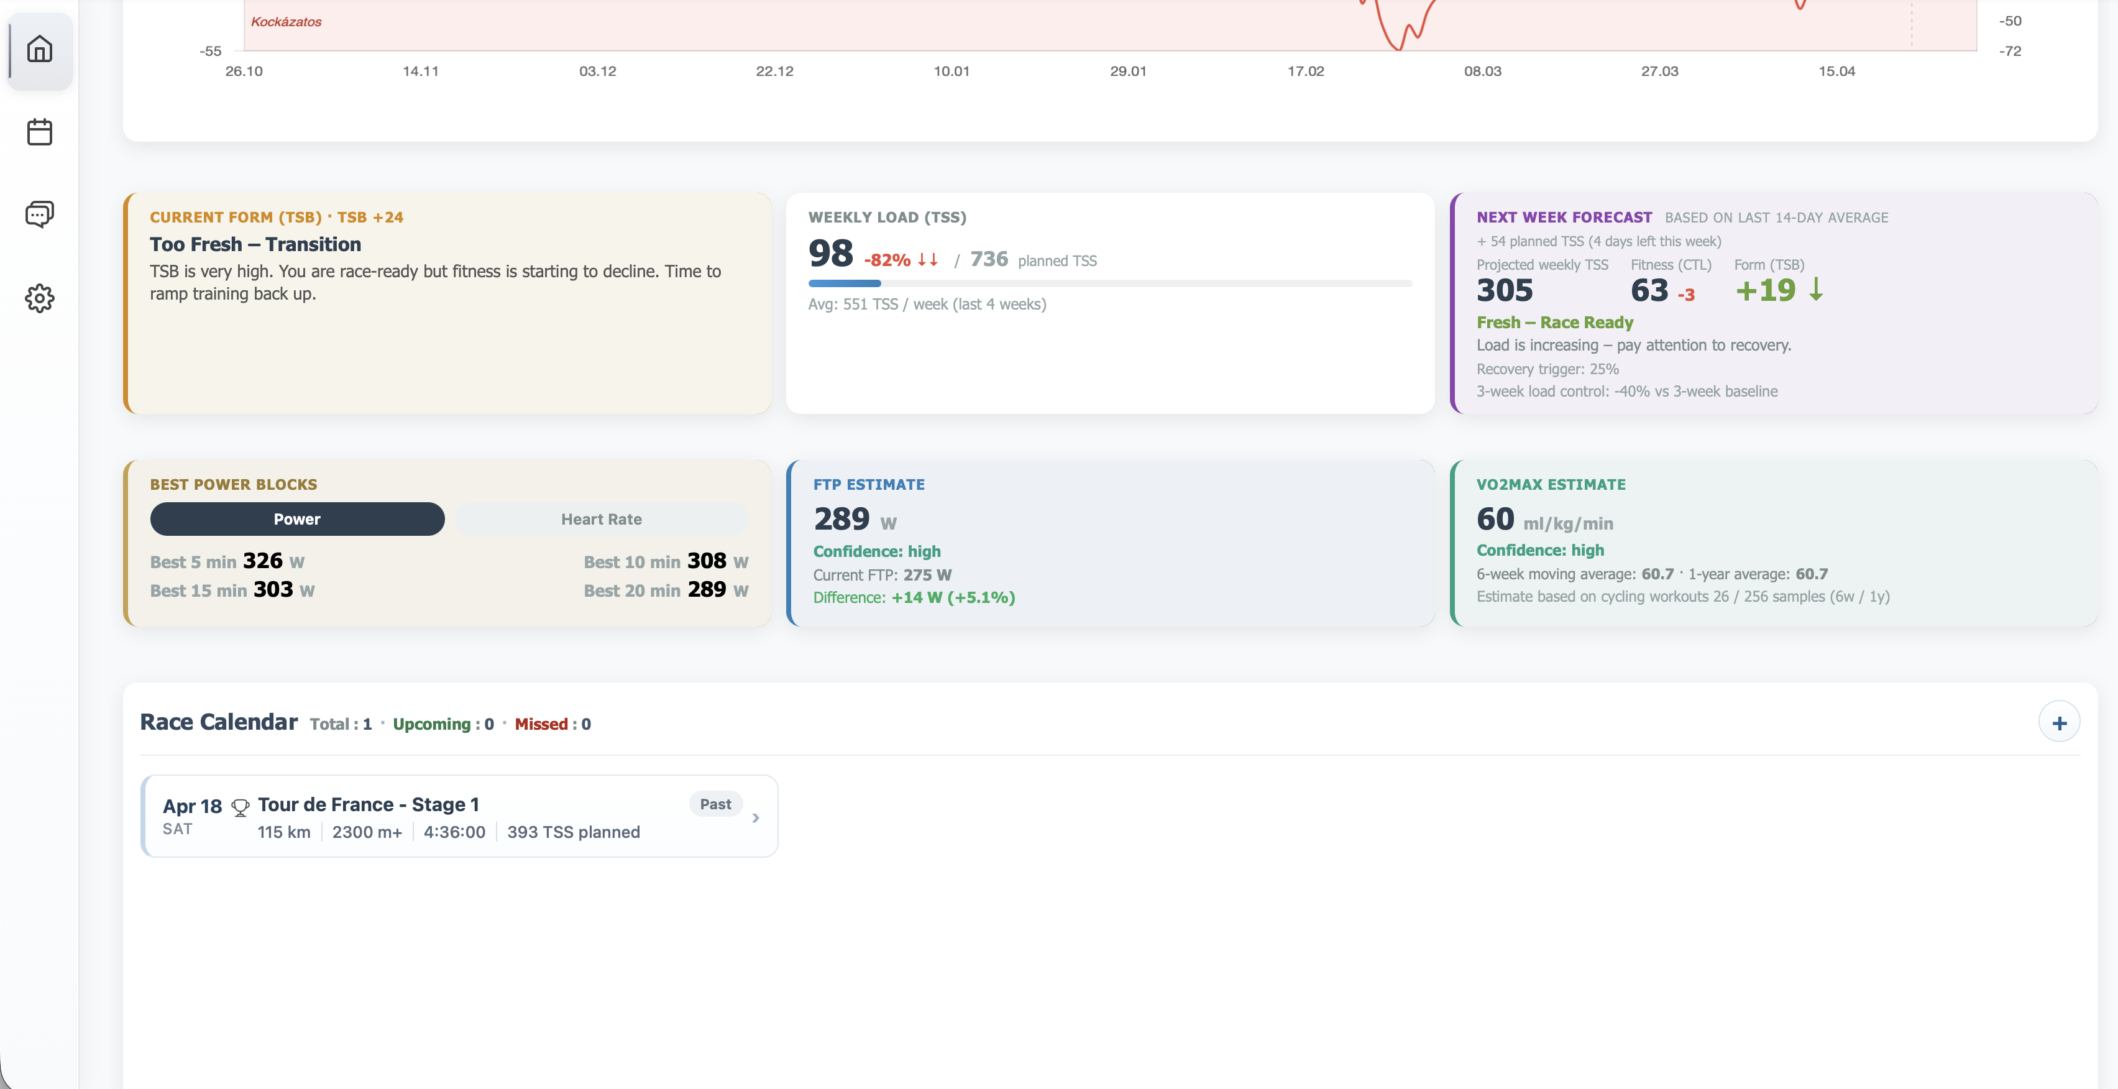Open Tour de France - Stage 1 title
The width and height of the screenshot is (2118, 1089).
369,804
